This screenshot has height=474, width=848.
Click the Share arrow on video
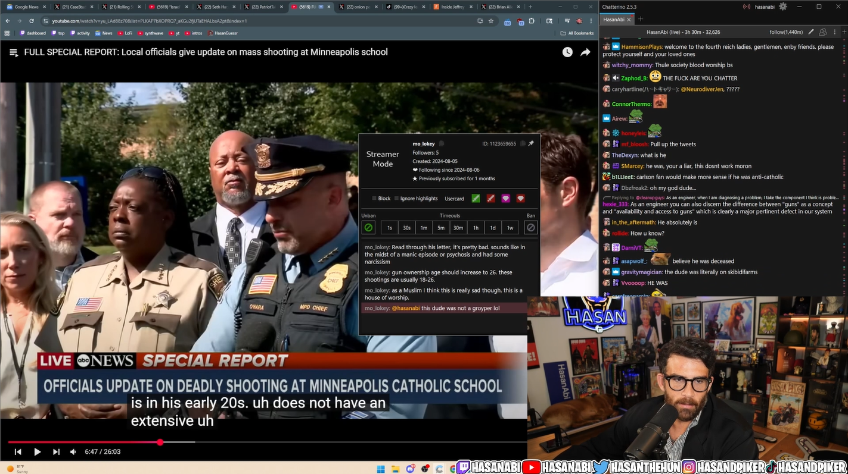coord(585,52)
